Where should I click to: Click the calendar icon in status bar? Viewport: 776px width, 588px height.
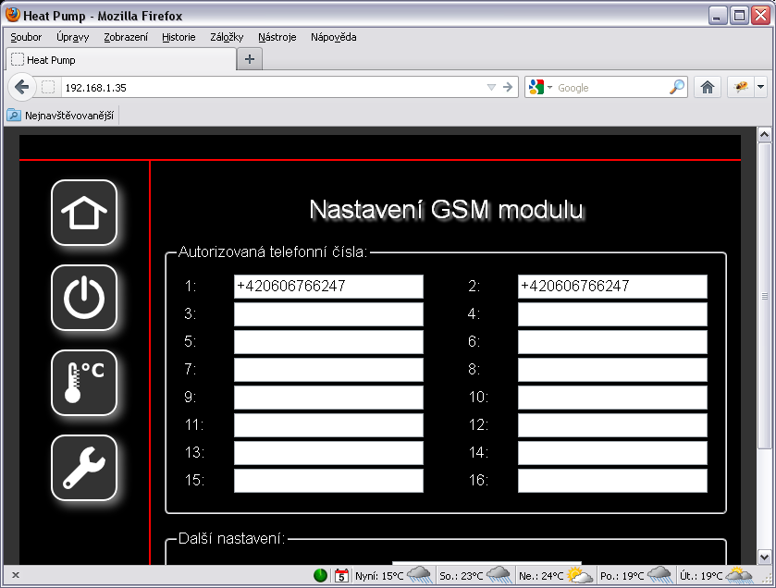tap(341, 575)
